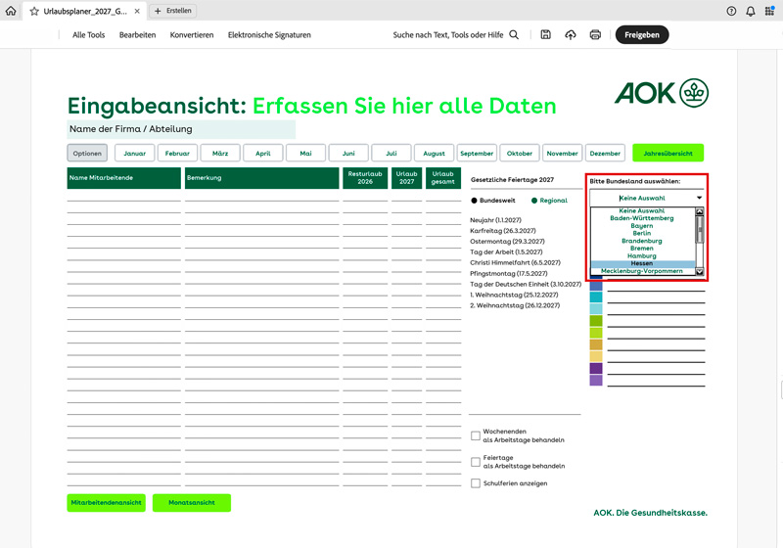Open the apps grid icon

tap(769, 11)
